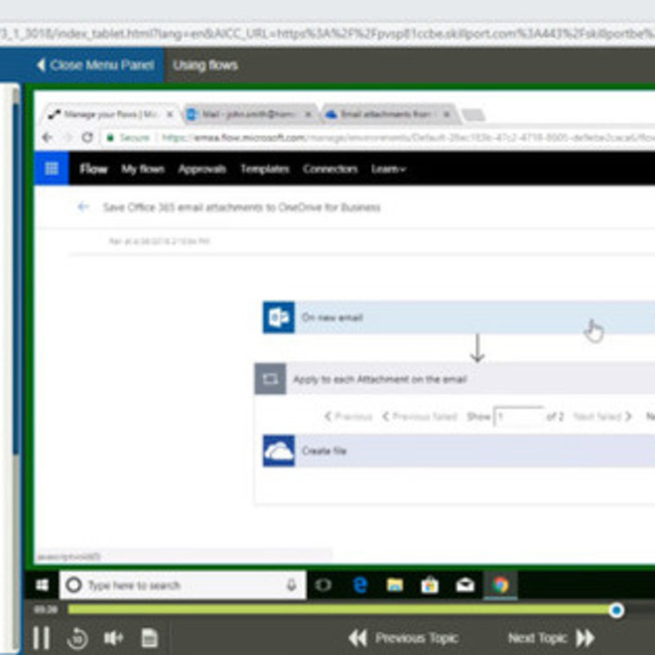The height and width of the screenshot is (655, 655).
Task: Open the Office app launcher grid
Action: point(52,169)
